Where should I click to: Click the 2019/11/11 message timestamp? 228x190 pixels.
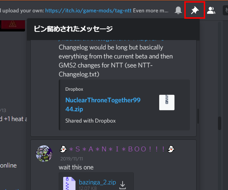click(x=71, y=159)
